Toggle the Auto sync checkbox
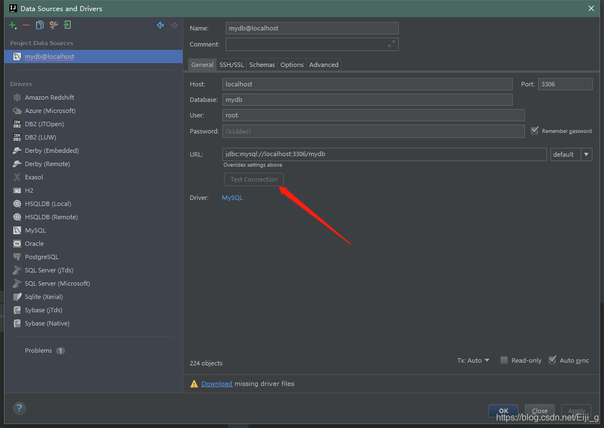Viewport: 604px width, 428px height. coord(553,360)
